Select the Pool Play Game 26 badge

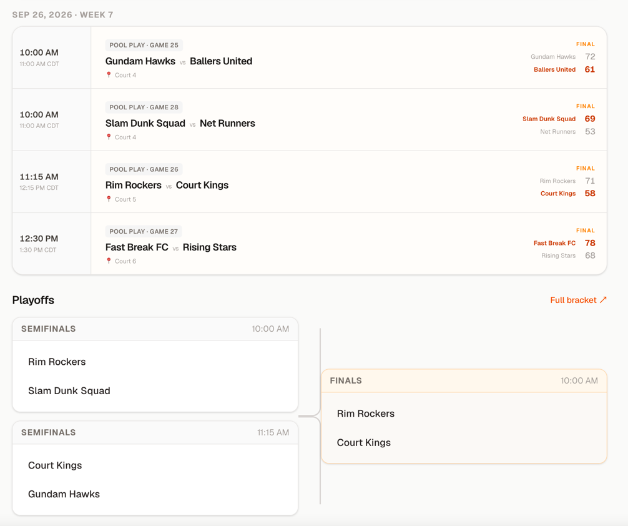(144, 169)
